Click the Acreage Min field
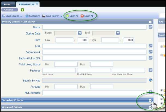 pyautogui.click(x=66, y=86)
